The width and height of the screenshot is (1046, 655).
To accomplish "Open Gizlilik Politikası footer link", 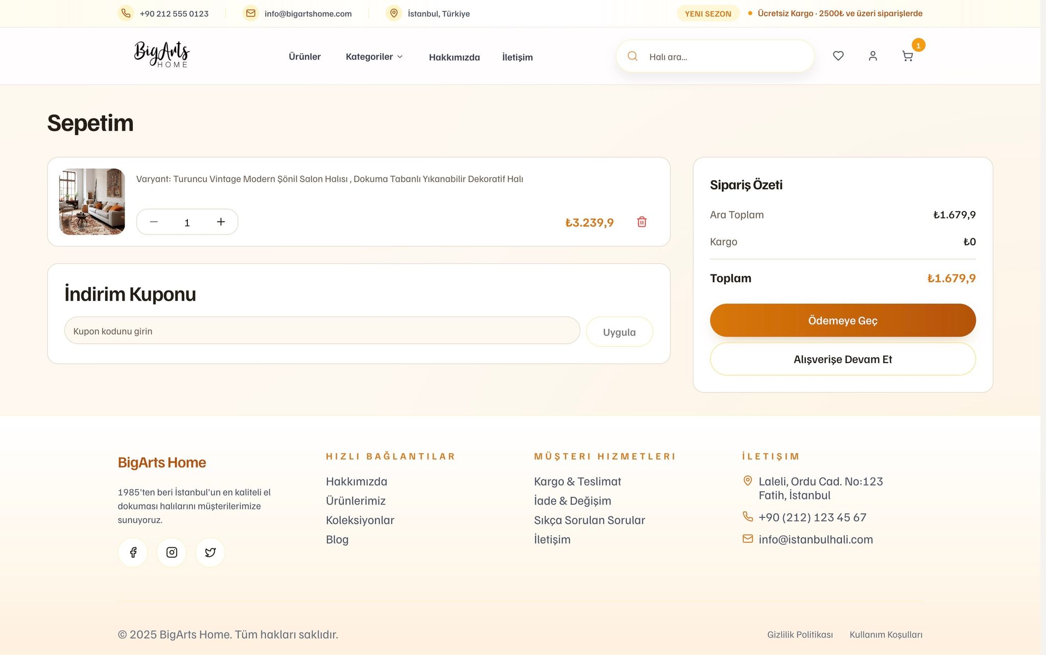I will click(x=799, y=635).
